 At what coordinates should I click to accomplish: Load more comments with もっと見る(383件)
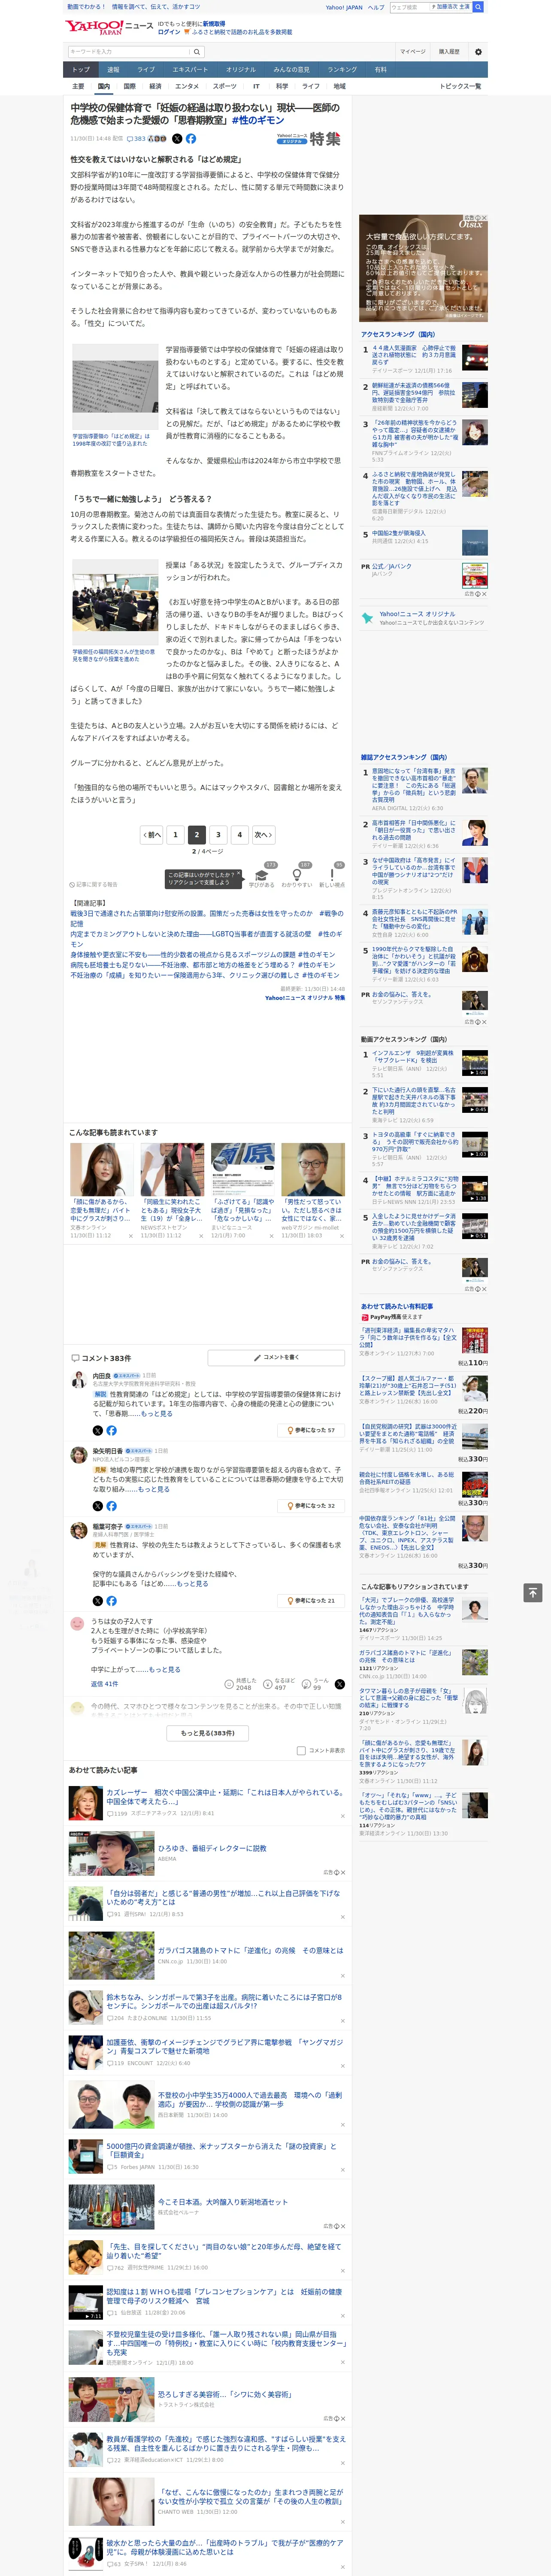coord(208,1733)
